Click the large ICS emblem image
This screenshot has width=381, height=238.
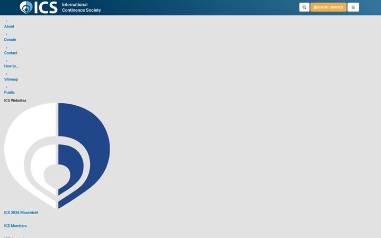click(57, 155)
